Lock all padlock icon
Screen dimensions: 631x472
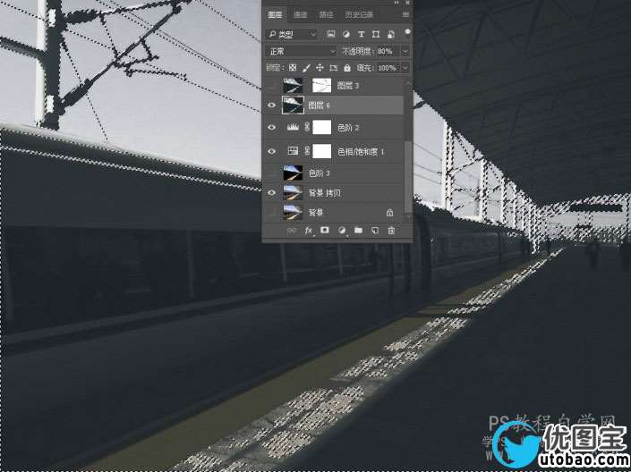pos(347,68)
